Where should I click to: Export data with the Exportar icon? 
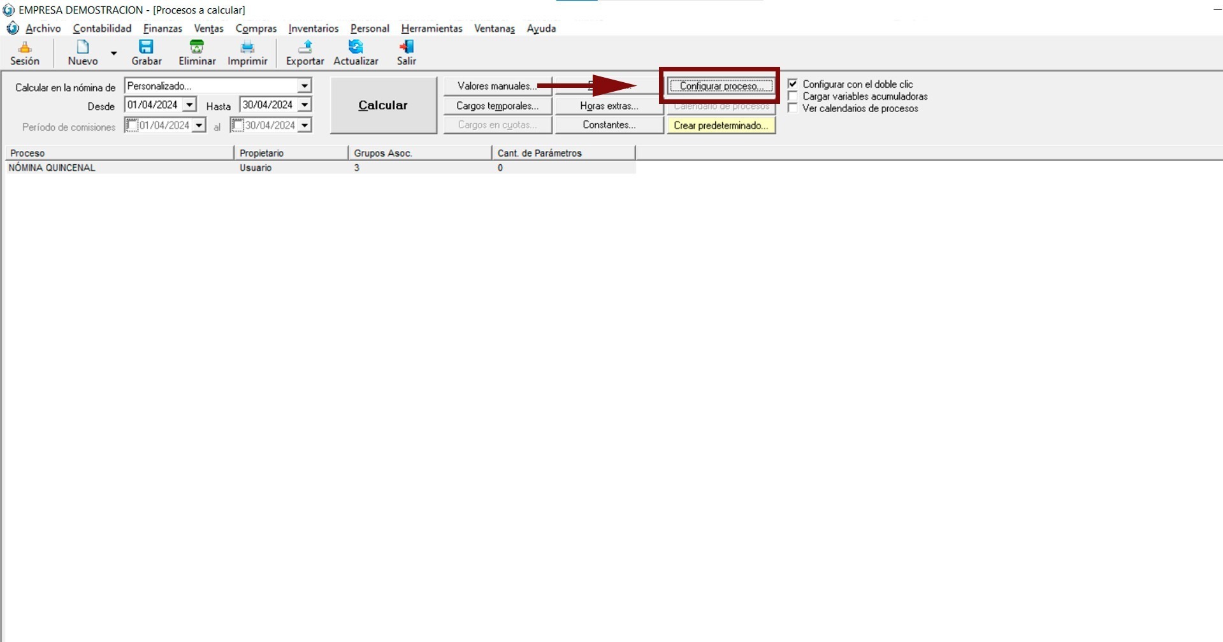coord(305,48)
